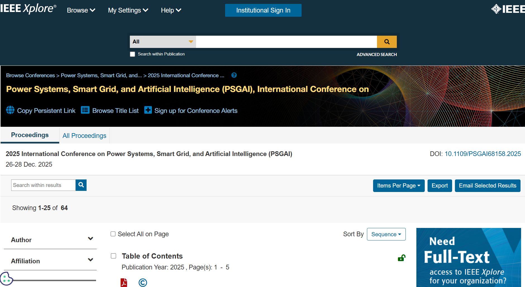The image size is (525, 287).
Task: Open the All search category dropdown
Action: coord(163,42)
